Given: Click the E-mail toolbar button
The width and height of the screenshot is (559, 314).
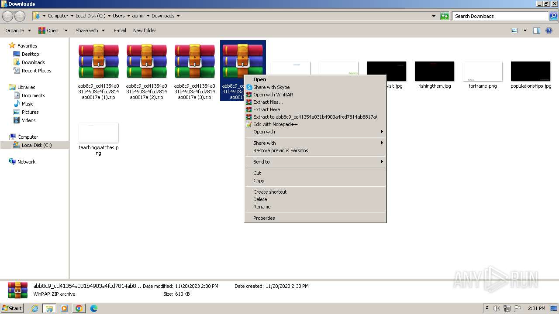Looking at the screenshot, I should pos(120,31).
